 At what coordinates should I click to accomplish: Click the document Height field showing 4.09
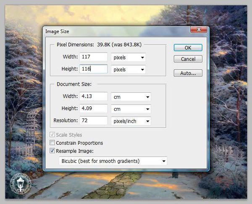coord(93,108)
